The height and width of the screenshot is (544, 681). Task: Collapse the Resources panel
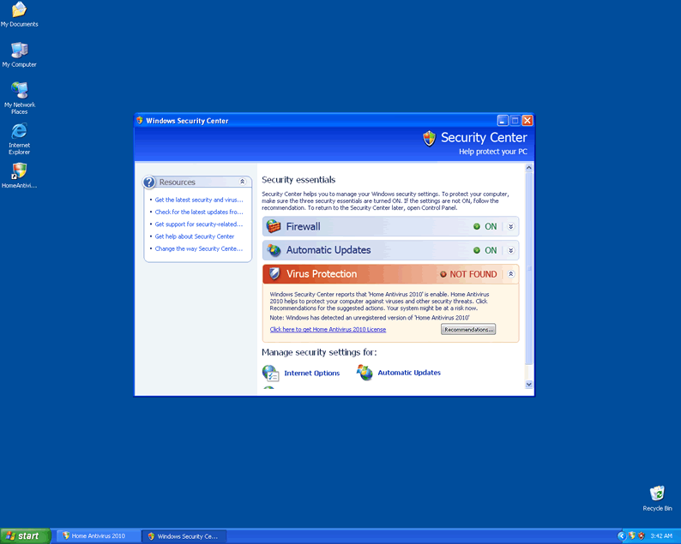tap(243, 182)
